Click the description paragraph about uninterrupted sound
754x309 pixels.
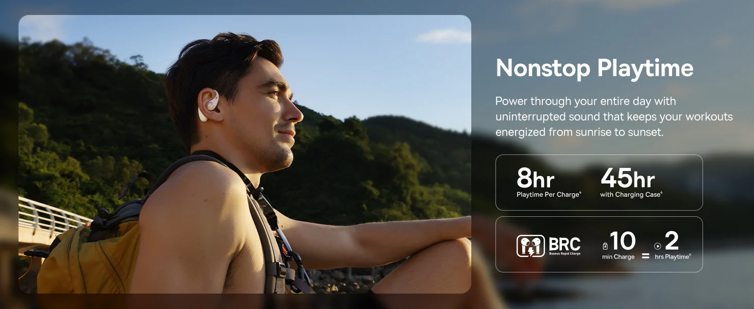pyautogui.click(x=614, y=116)
